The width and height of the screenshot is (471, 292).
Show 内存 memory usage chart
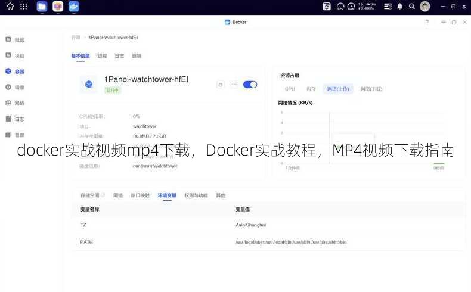(x=311, y=89)
